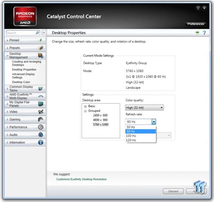Open Desktop Color in sidebar
The width and height of the screenshot is (214, 202).
21,82
